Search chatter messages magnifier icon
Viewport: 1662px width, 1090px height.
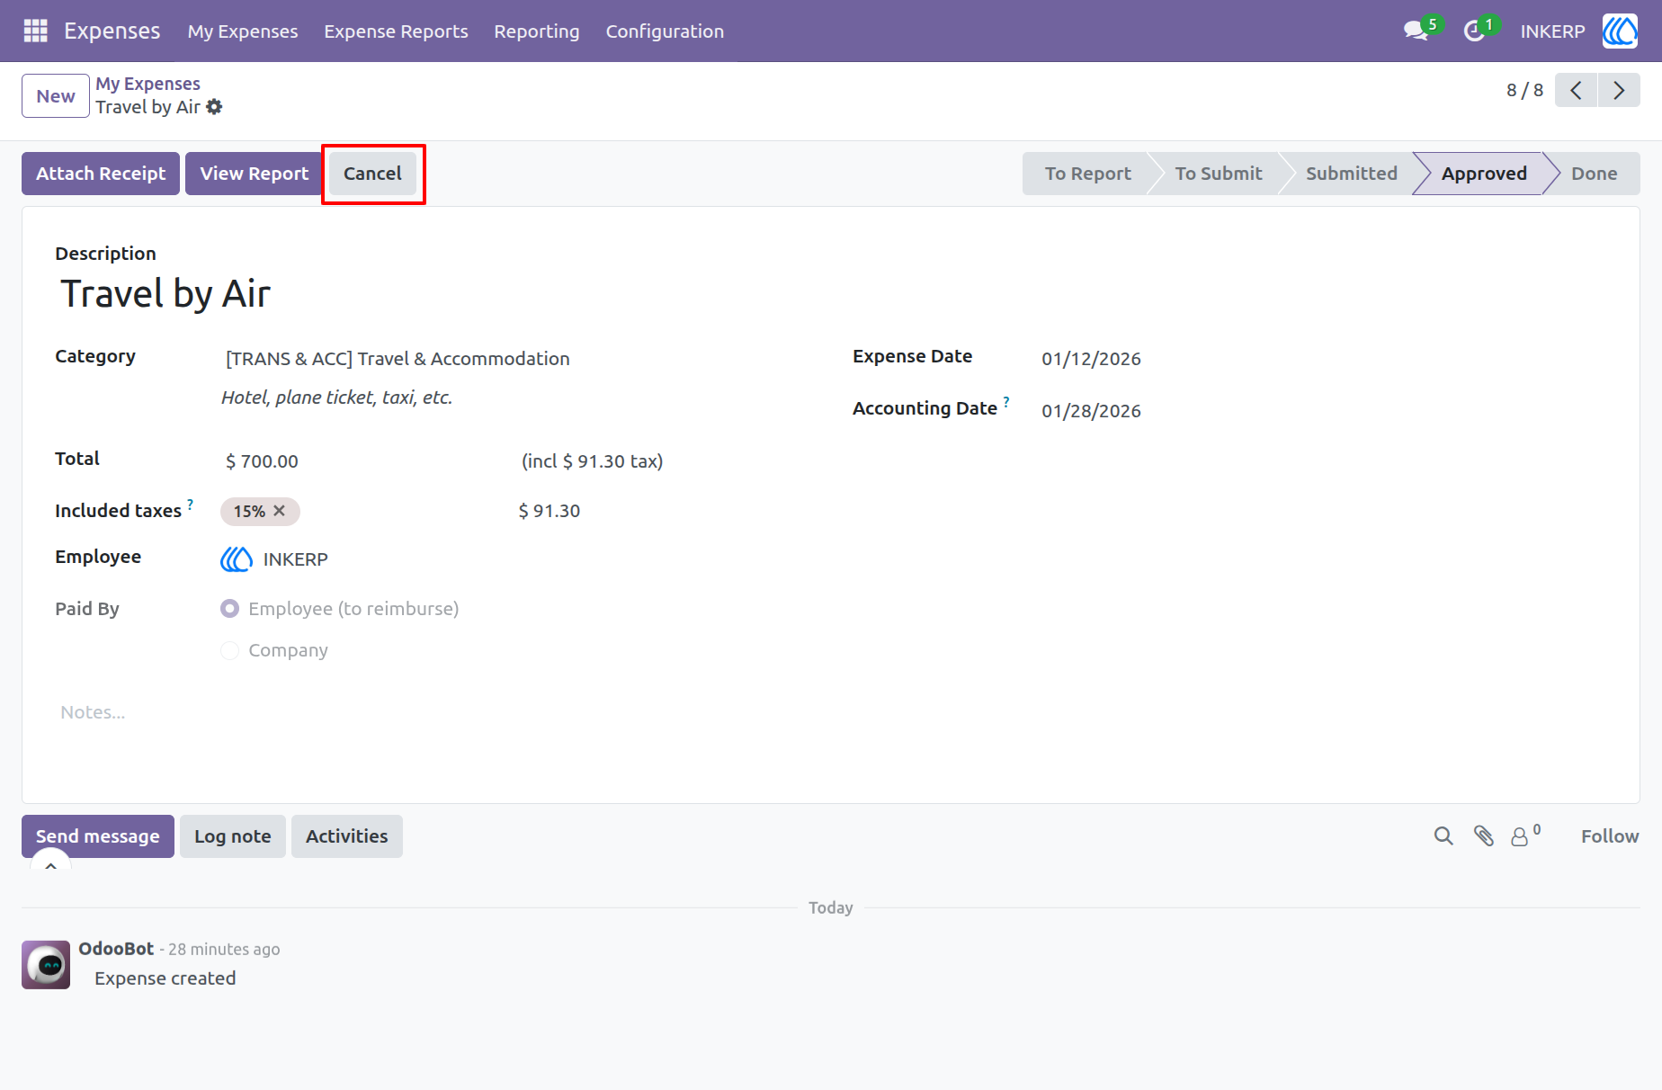(x=1443, y=836)
